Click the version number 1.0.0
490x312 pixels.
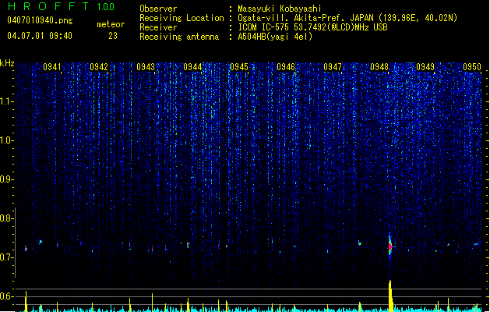tap(105, 6)
